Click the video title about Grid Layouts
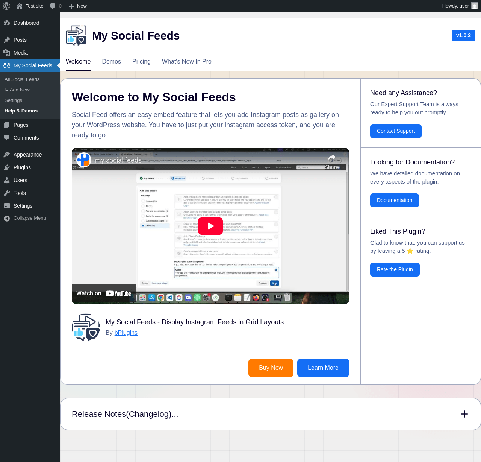Viewport: 481px width, 462px height. (195, 322)
